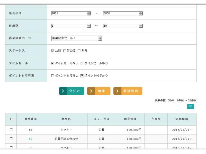Uncheck the 公開 status checkbox

point(52,51)
